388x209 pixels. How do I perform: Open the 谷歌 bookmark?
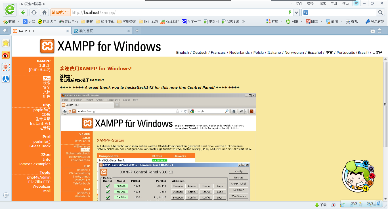(29, 21)
